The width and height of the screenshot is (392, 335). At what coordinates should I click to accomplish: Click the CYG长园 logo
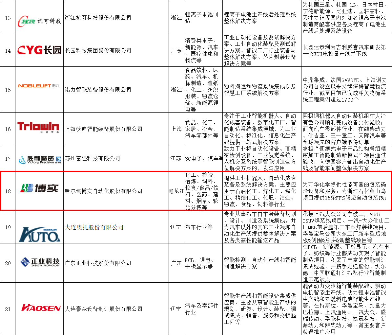tap(39, 50)
